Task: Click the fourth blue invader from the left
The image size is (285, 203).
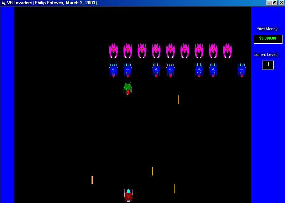Action: click(x=170, y=70)
